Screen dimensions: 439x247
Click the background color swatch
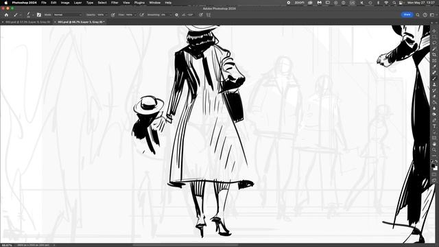(x=436, y=168)
